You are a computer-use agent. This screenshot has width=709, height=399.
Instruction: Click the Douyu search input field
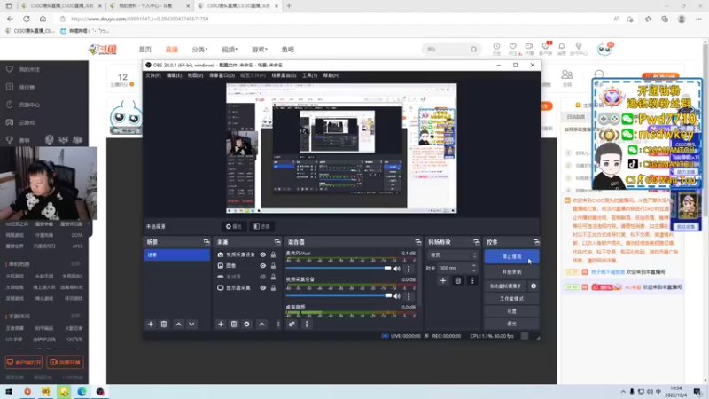click(x=447, y=50)
